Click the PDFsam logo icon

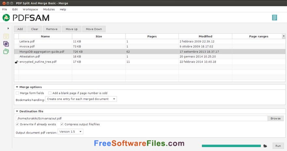[6, 18]
